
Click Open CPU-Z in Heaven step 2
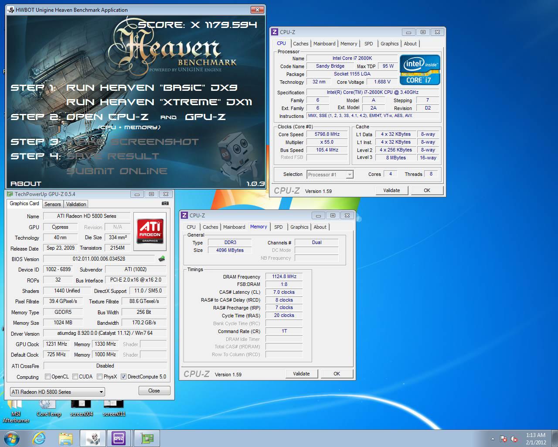107,117
